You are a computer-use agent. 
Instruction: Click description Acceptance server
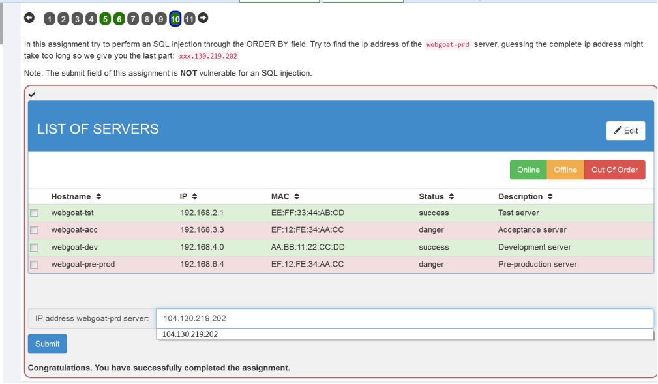coord(532,230)
